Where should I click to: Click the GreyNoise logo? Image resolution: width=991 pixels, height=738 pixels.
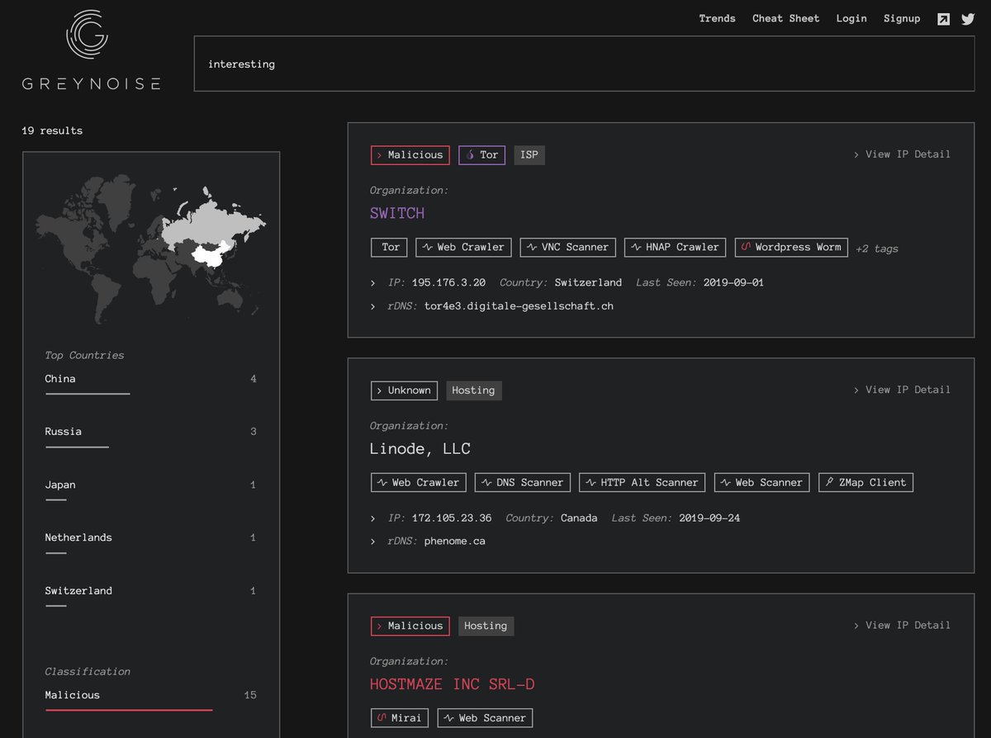coord(91,50)
